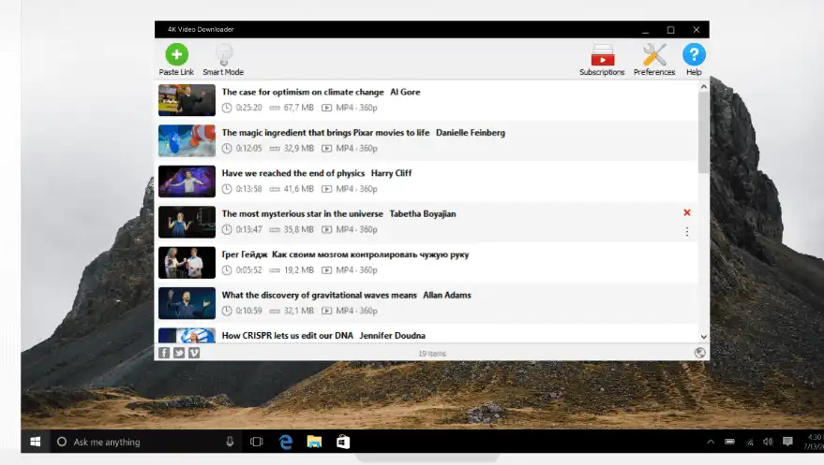
Task: Click the Twitter icon in the status bar
Action: pyautogui.click(x=179, y=353)
